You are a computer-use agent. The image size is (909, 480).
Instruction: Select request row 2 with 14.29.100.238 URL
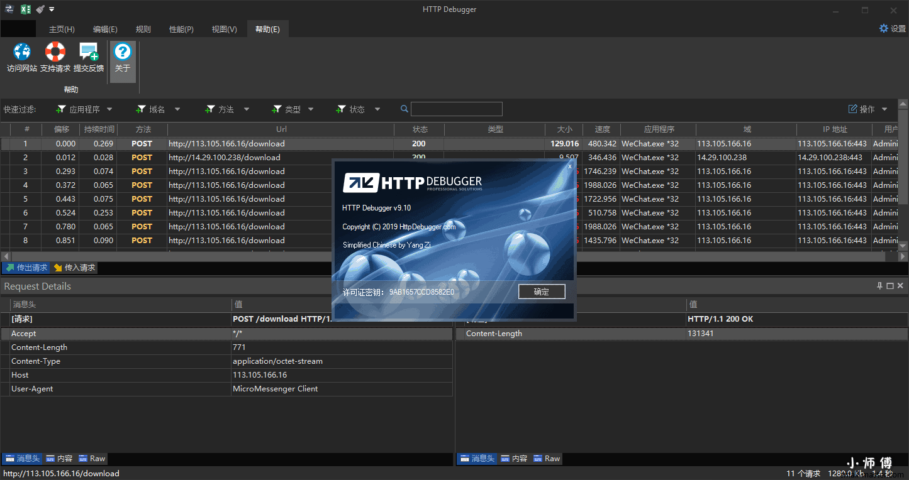449,158
